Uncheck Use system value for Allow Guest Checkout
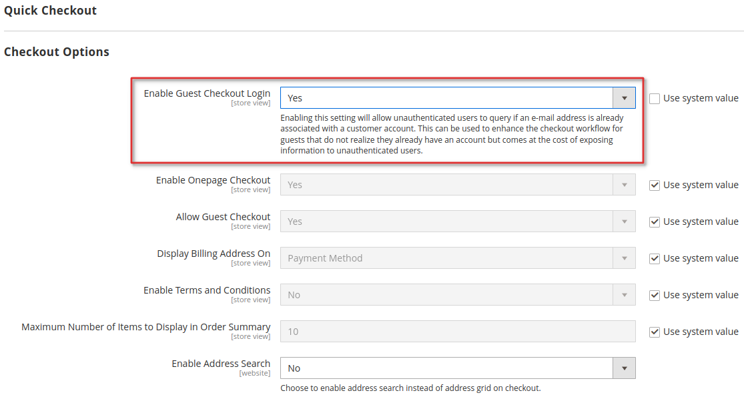Viewport: 744px width, 399px height. click(655, 222)
